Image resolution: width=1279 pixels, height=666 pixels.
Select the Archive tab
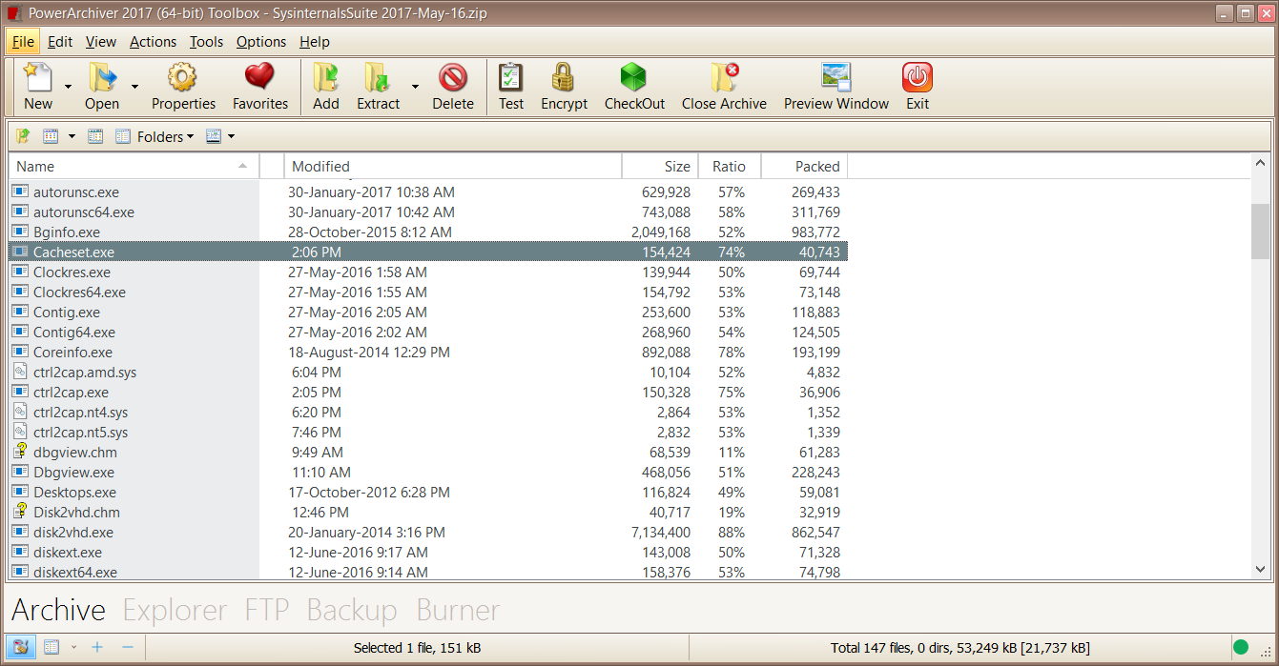[x=58, y=609]
